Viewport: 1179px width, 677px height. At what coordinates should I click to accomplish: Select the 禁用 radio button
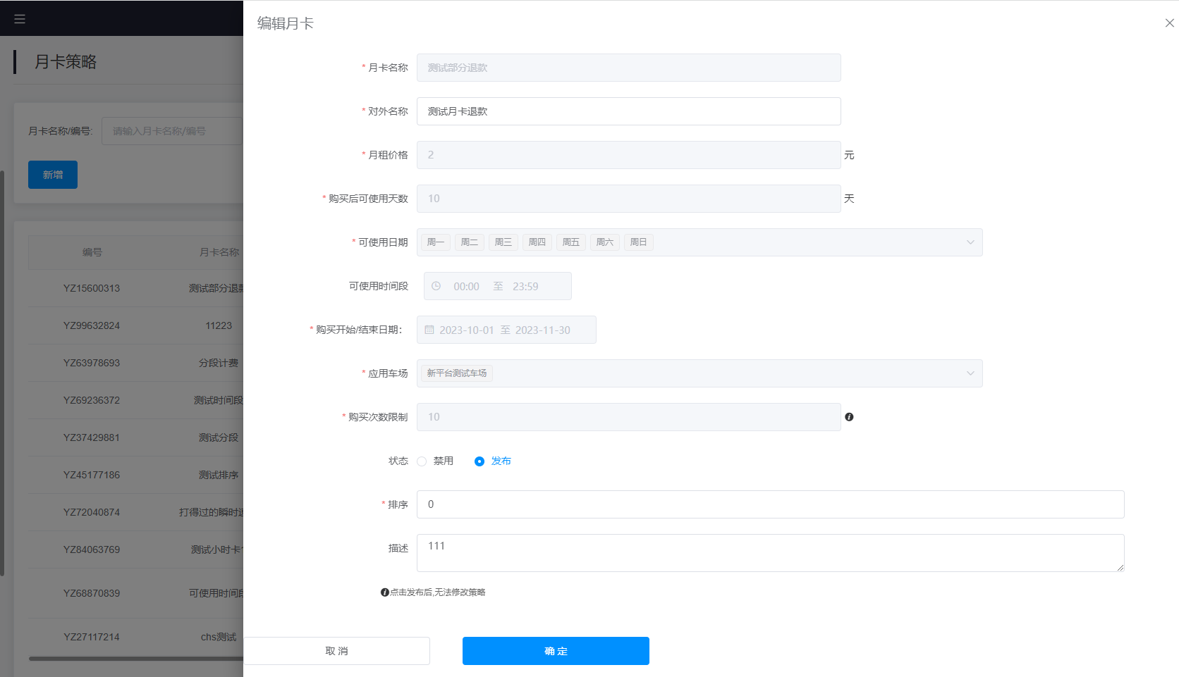[x=422, y=461]
